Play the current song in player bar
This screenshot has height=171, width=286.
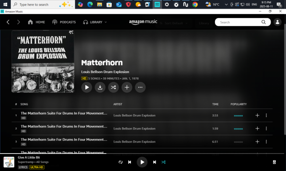(x=142, y=162)
